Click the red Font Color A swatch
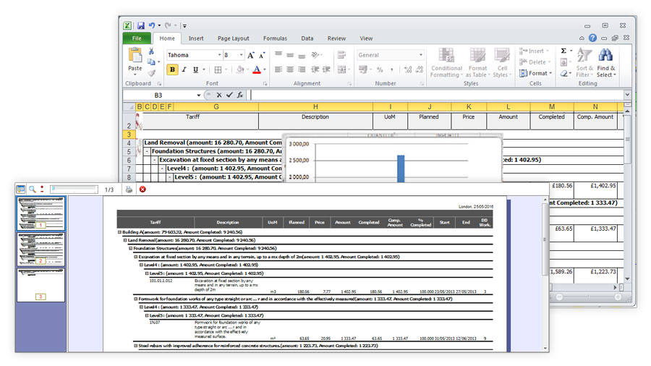 (257, 69)
